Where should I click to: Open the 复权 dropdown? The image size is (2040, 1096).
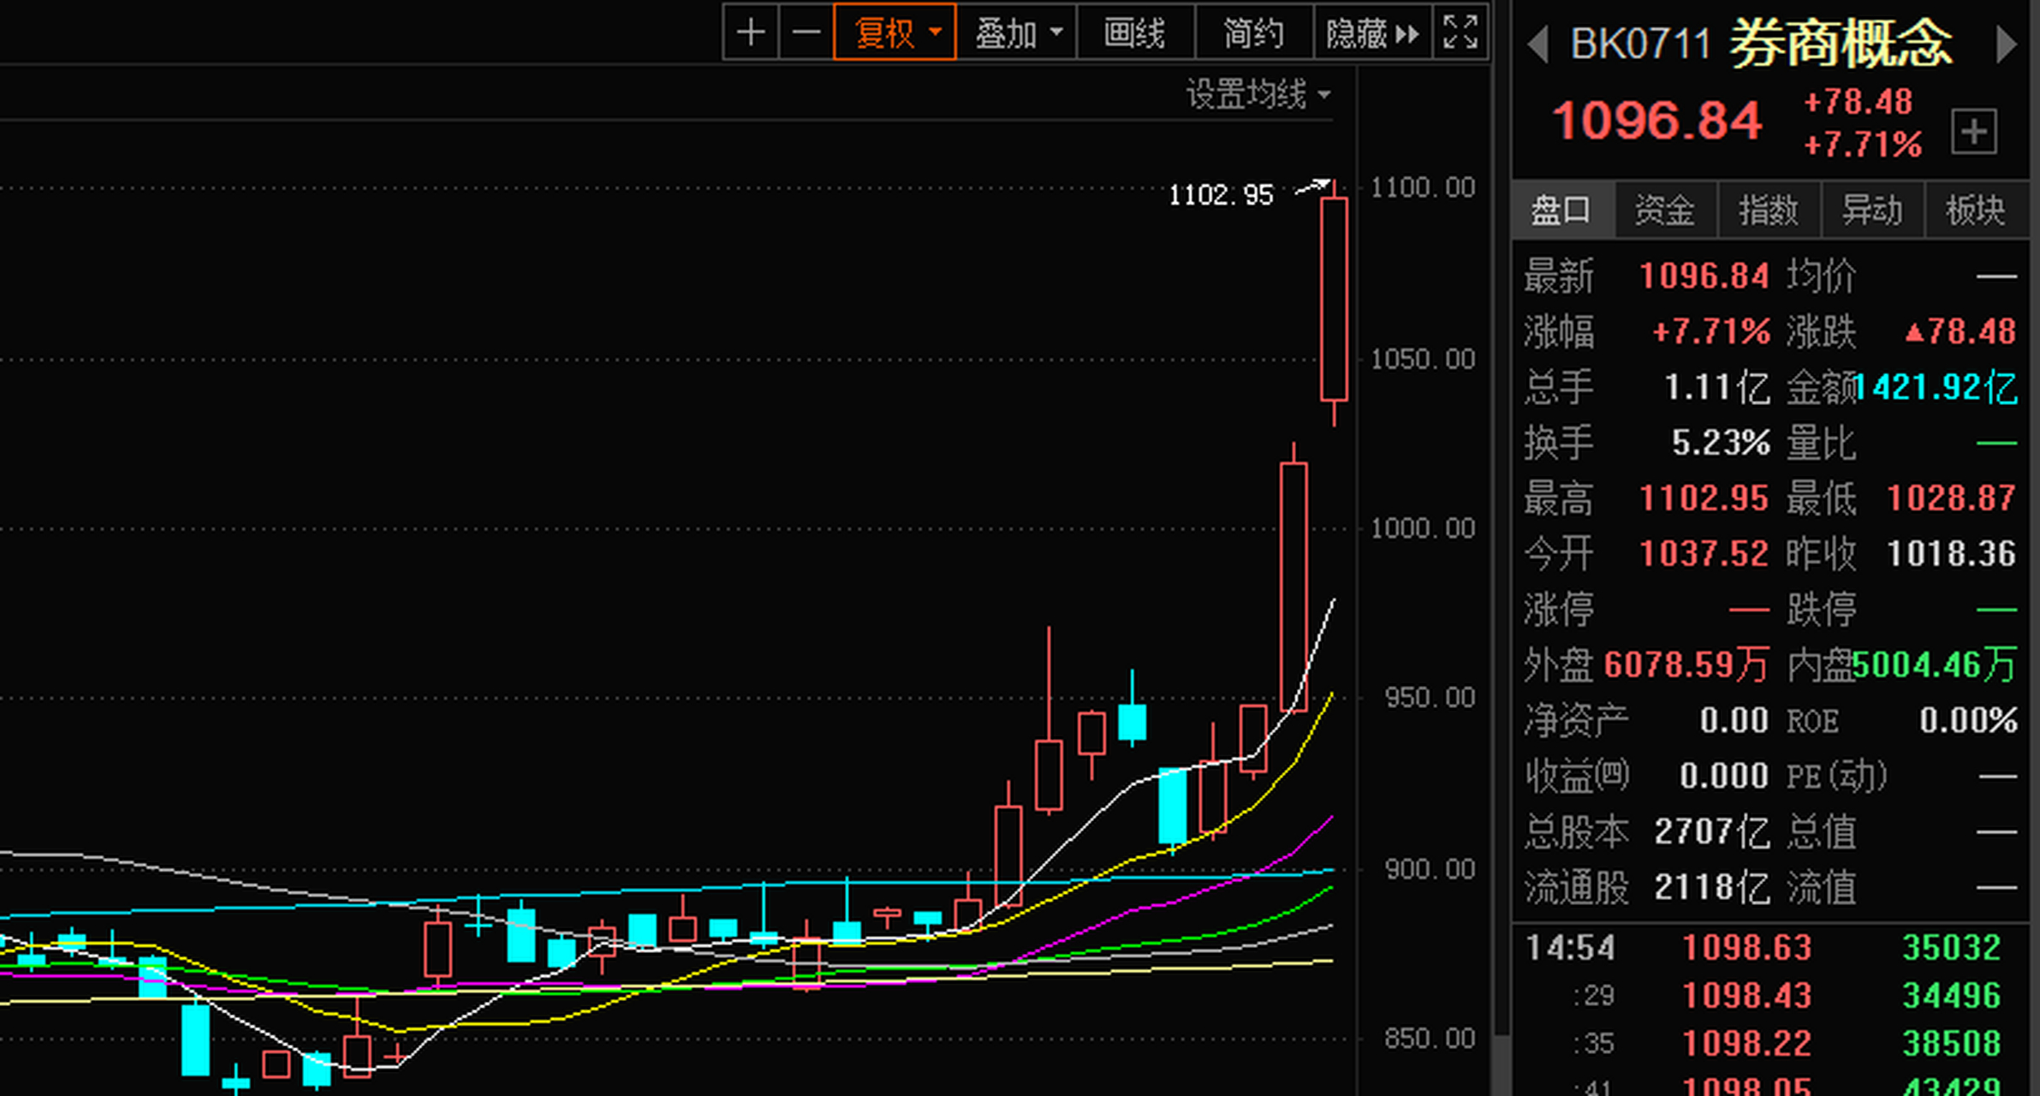coord(895,33)
